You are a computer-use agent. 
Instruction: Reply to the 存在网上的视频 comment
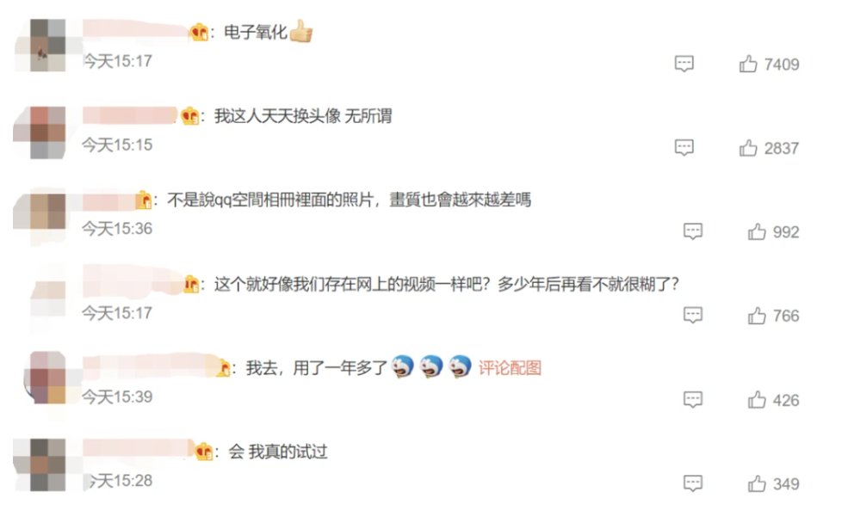[x=692, y=315]
